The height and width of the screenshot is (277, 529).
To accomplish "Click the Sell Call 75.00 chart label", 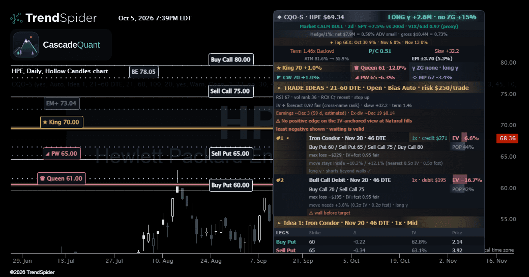I will [231, 91].
